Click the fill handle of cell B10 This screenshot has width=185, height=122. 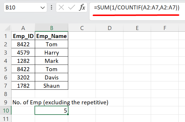pos(68,114)
